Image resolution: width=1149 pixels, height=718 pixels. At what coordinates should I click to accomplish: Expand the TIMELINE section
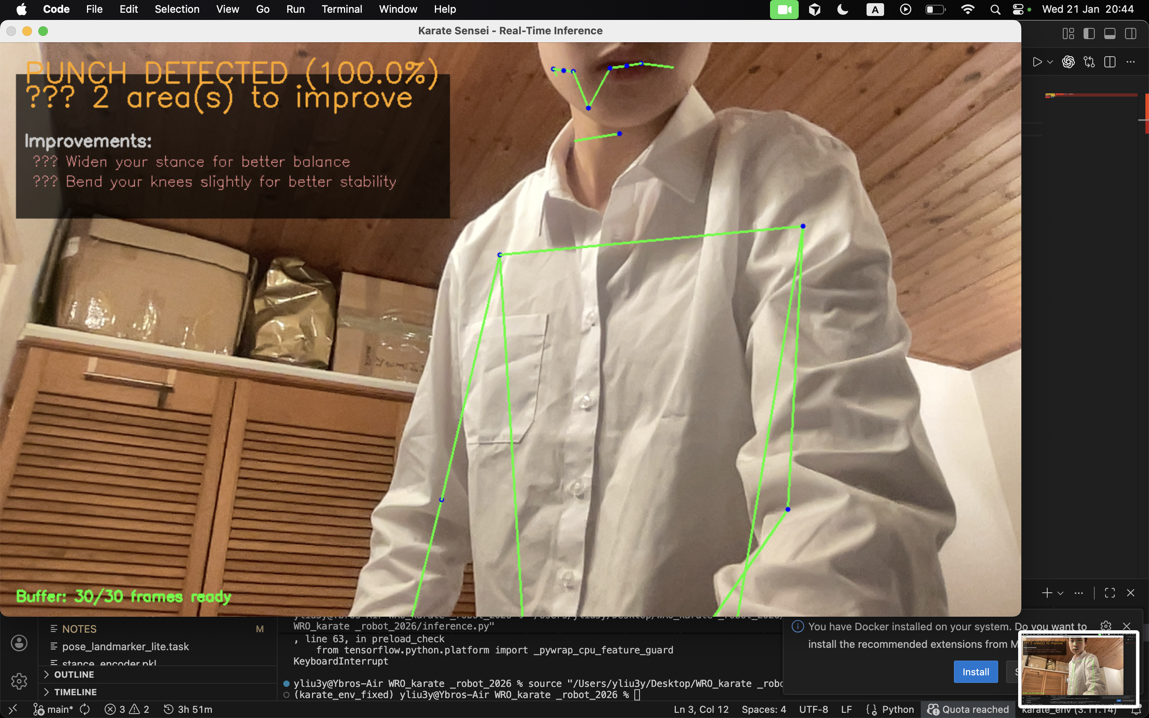pos(75,692)
